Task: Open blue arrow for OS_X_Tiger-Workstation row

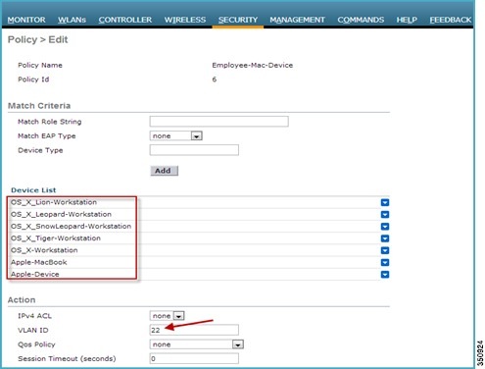Action: [385, 238]
